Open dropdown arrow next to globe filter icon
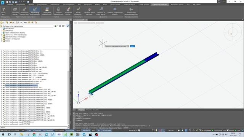Viewport: 244px width, 137px height. (58, 26)
